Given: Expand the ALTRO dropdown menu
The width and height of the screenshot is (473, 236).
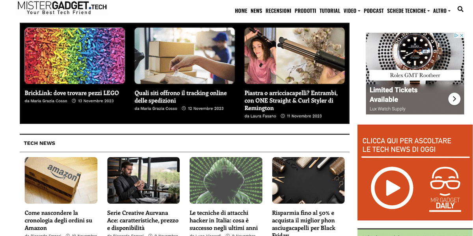Looking at the screenshot, I should (441, 11).
